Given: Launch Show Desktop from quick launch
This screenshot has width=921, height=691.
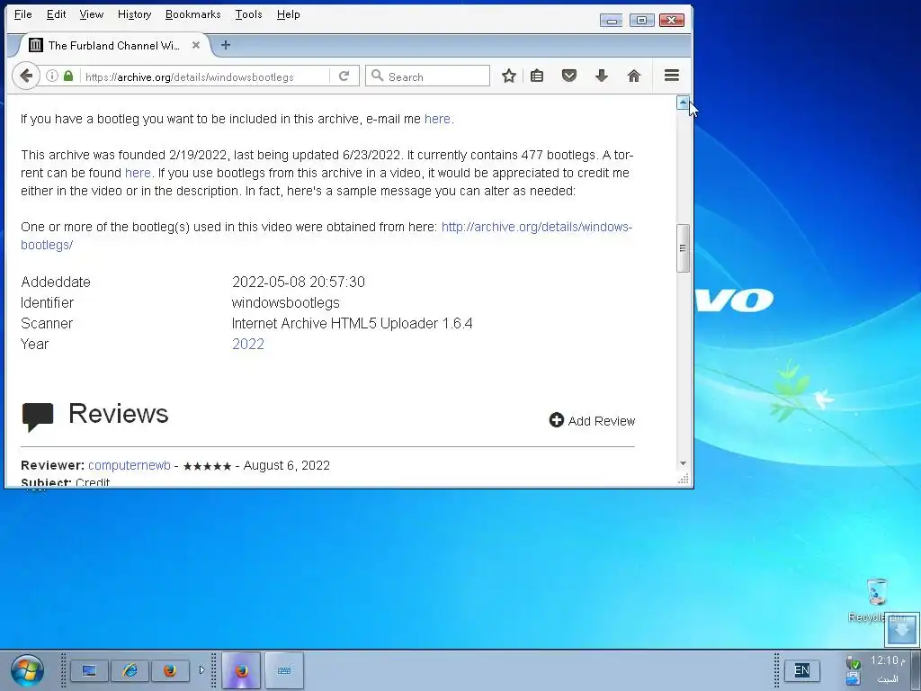Looking at the screenshot, I should (89, 670).
